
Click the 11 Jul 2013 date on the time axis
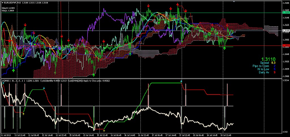(x=6, y=135)
